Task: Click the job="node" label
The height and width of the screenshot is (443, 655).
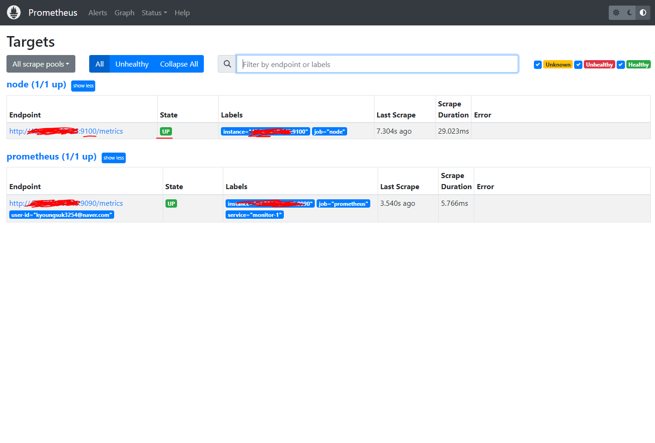Action: (x=329, y=132)
